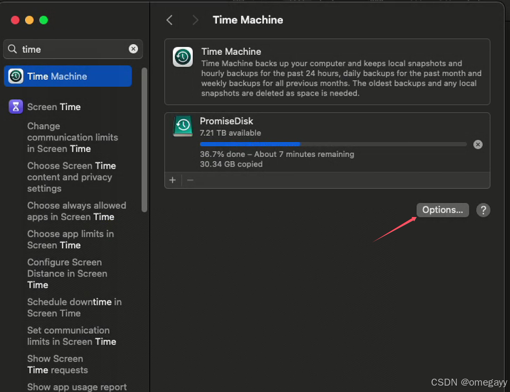Open 'Show app usage report' result
510x392 pixels.
[x=77, y=387]
